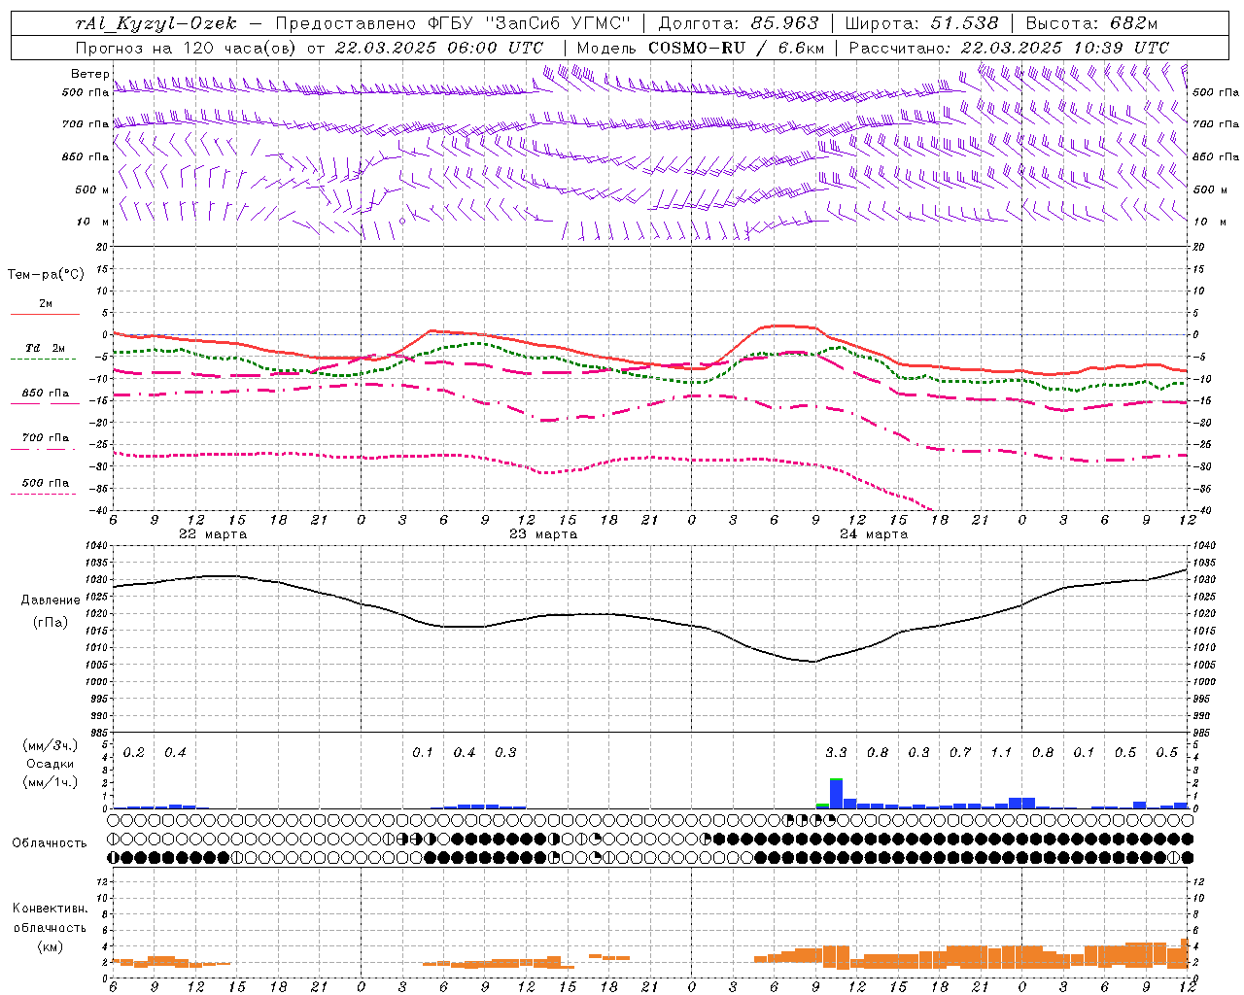The image size is (1244, 995).
Task: Click the 700 гПа temperature legend label
Action: (46, 438)
